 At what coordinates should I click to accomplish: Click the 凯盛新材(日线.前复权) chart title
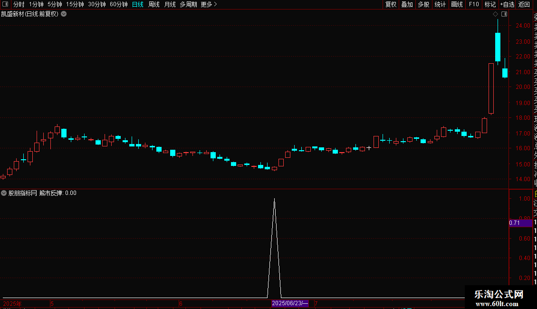coord(30,14)
